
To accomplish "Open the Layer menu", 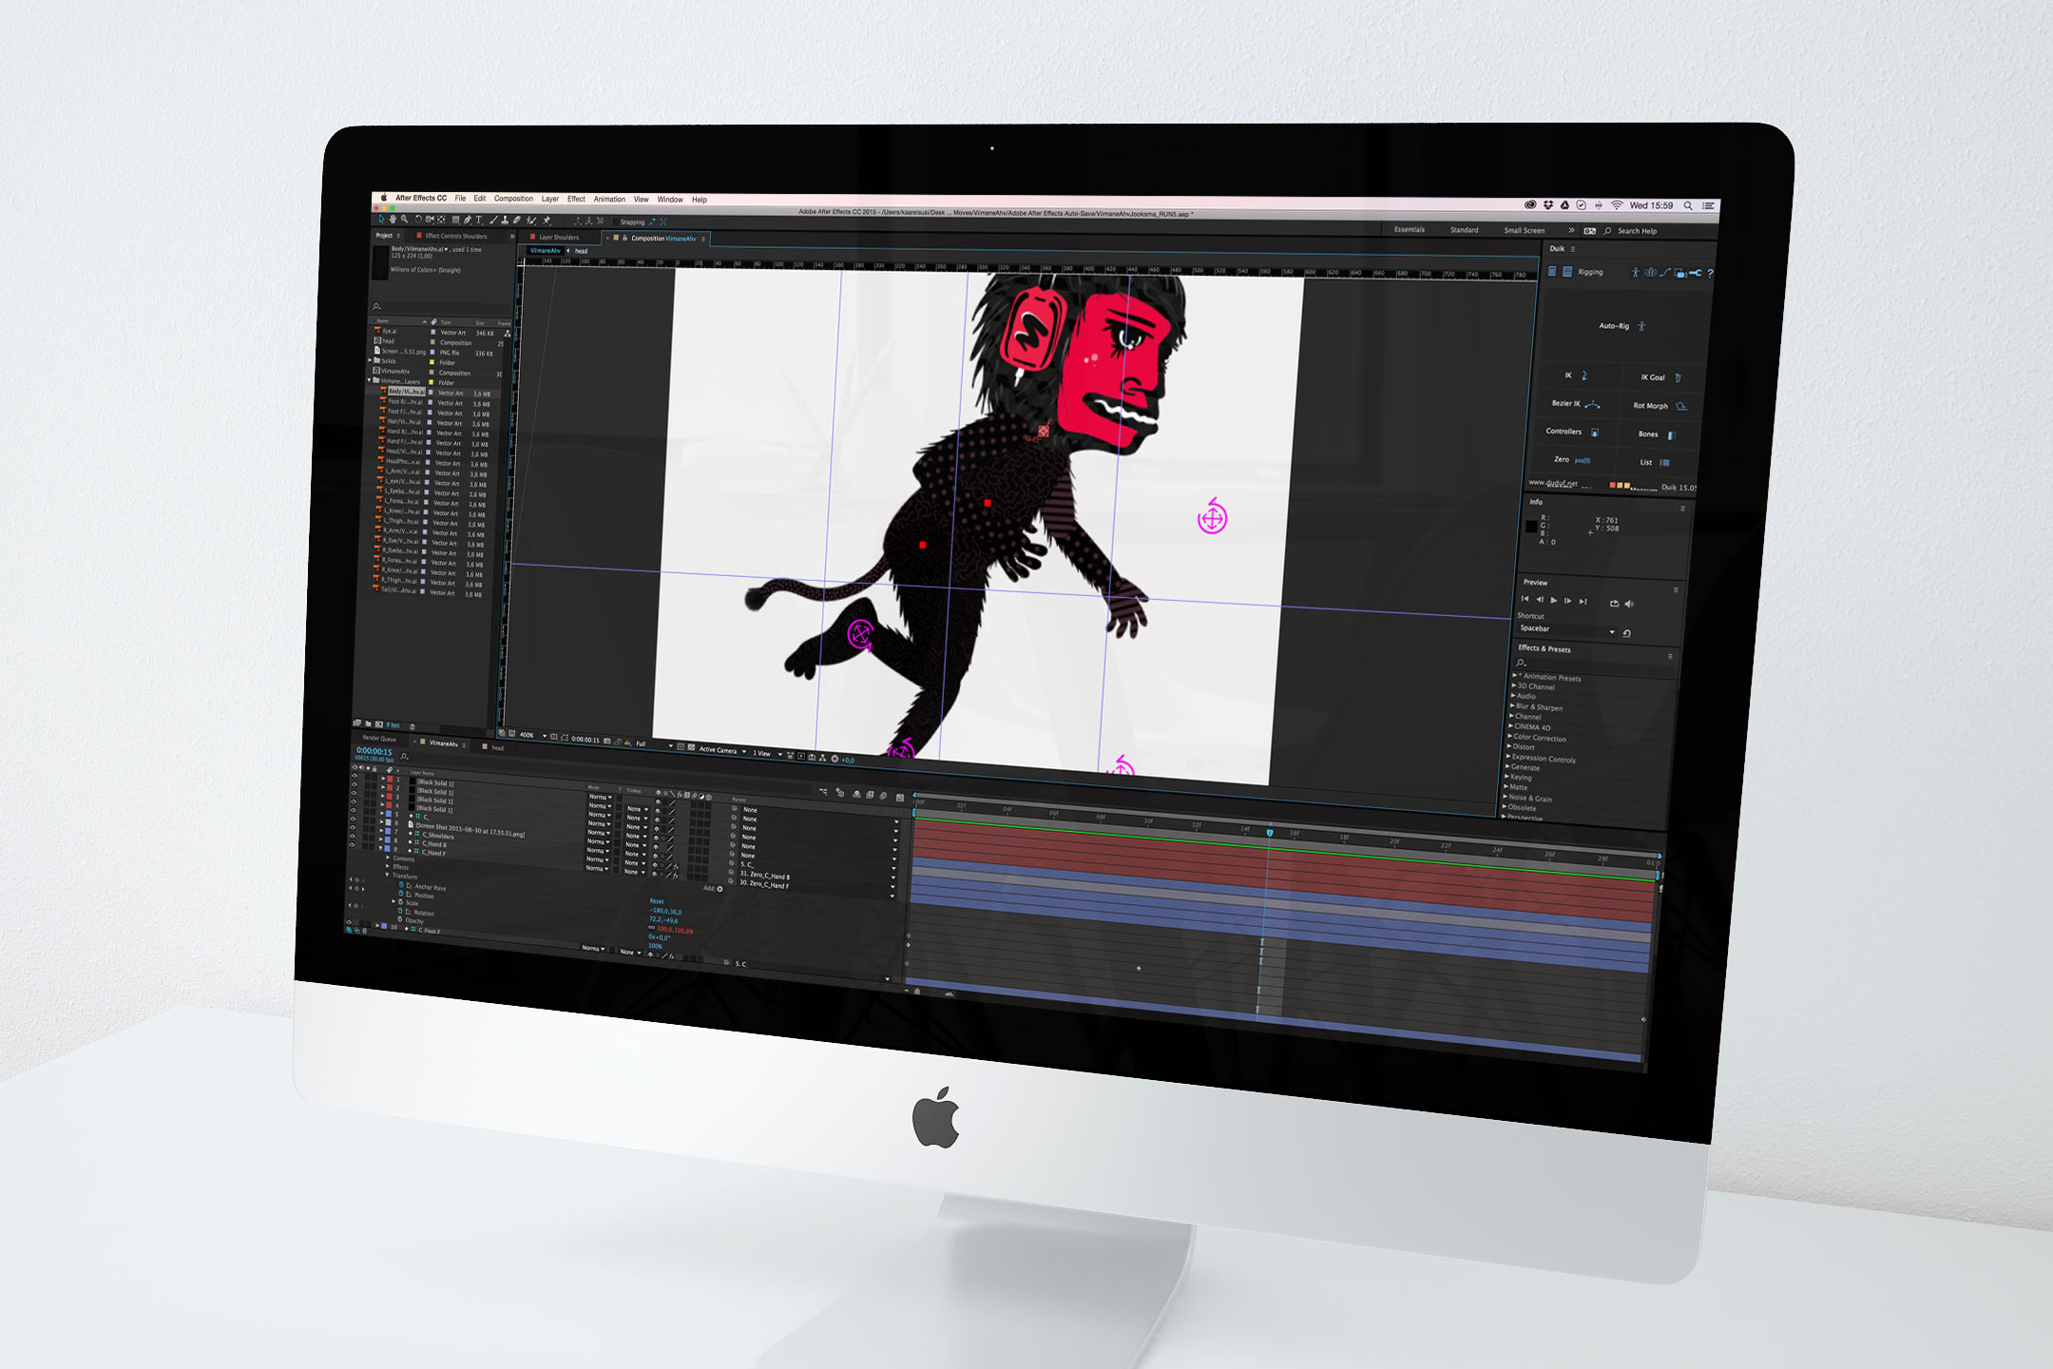I will pos(550,199).
